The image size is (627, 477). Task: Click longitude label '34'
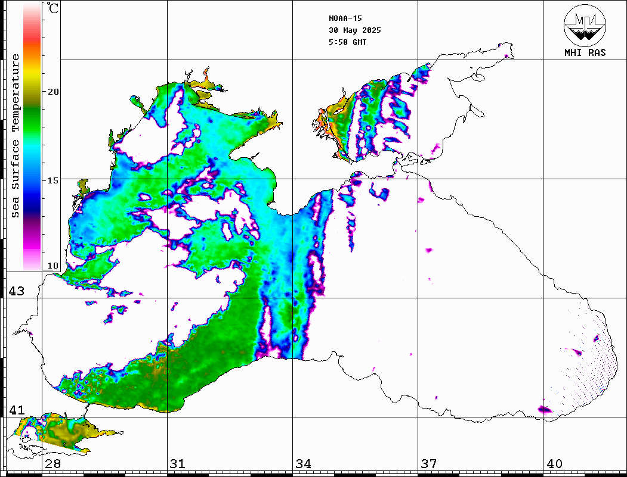(x=303, y=463)
